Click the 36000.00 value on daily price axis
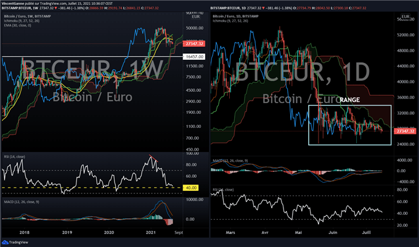Screen dimensions: 419x247 pyautogui.click(x=405, y=97)
